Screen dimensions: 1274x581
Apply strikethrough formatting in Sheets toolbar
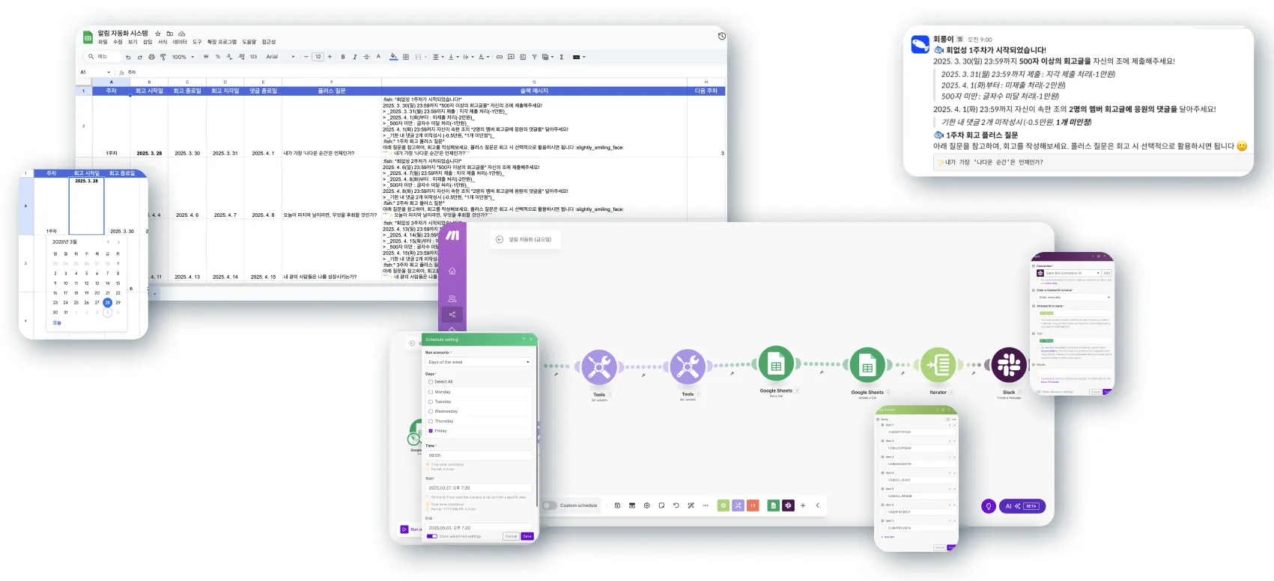366,57
